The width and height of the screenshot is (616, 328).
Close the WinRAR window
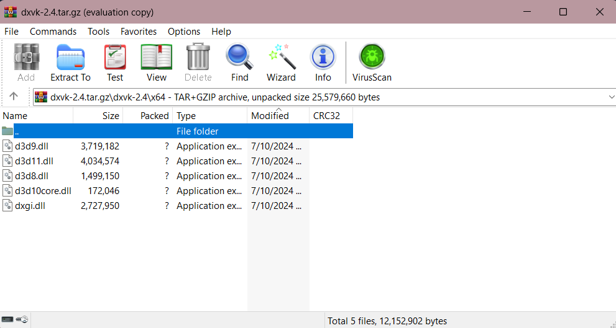599,12
